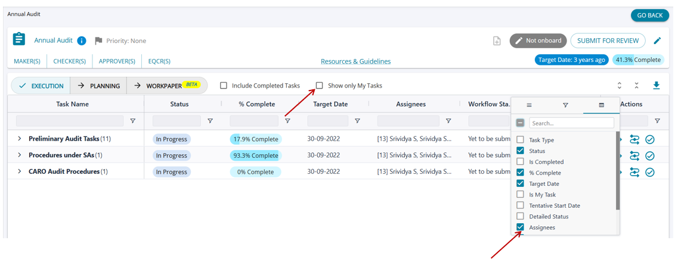678x265 pixels.
Task: Uncheck the Assignees column checkbox
Action: pyautogui.click(x=521, y=227)
